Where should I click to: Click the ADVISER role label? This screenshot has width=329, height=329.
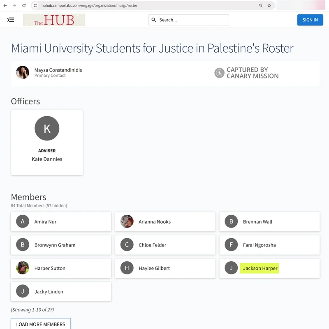[47, 151]
